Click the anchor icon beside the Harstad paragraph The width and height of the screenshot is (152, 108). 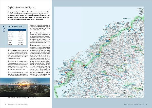point(31,33)
